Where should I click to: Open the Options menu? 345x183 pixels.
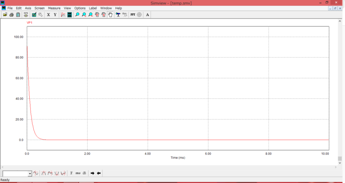tap(80, 8)
